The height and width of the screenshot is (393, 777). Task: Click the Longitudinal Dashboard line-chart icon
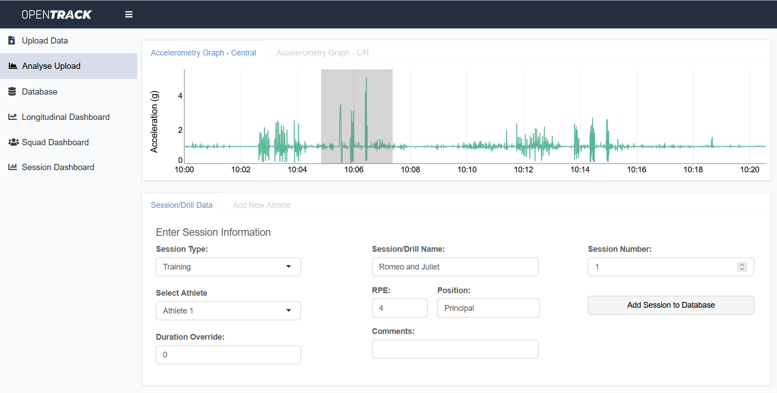pos(12,117)
